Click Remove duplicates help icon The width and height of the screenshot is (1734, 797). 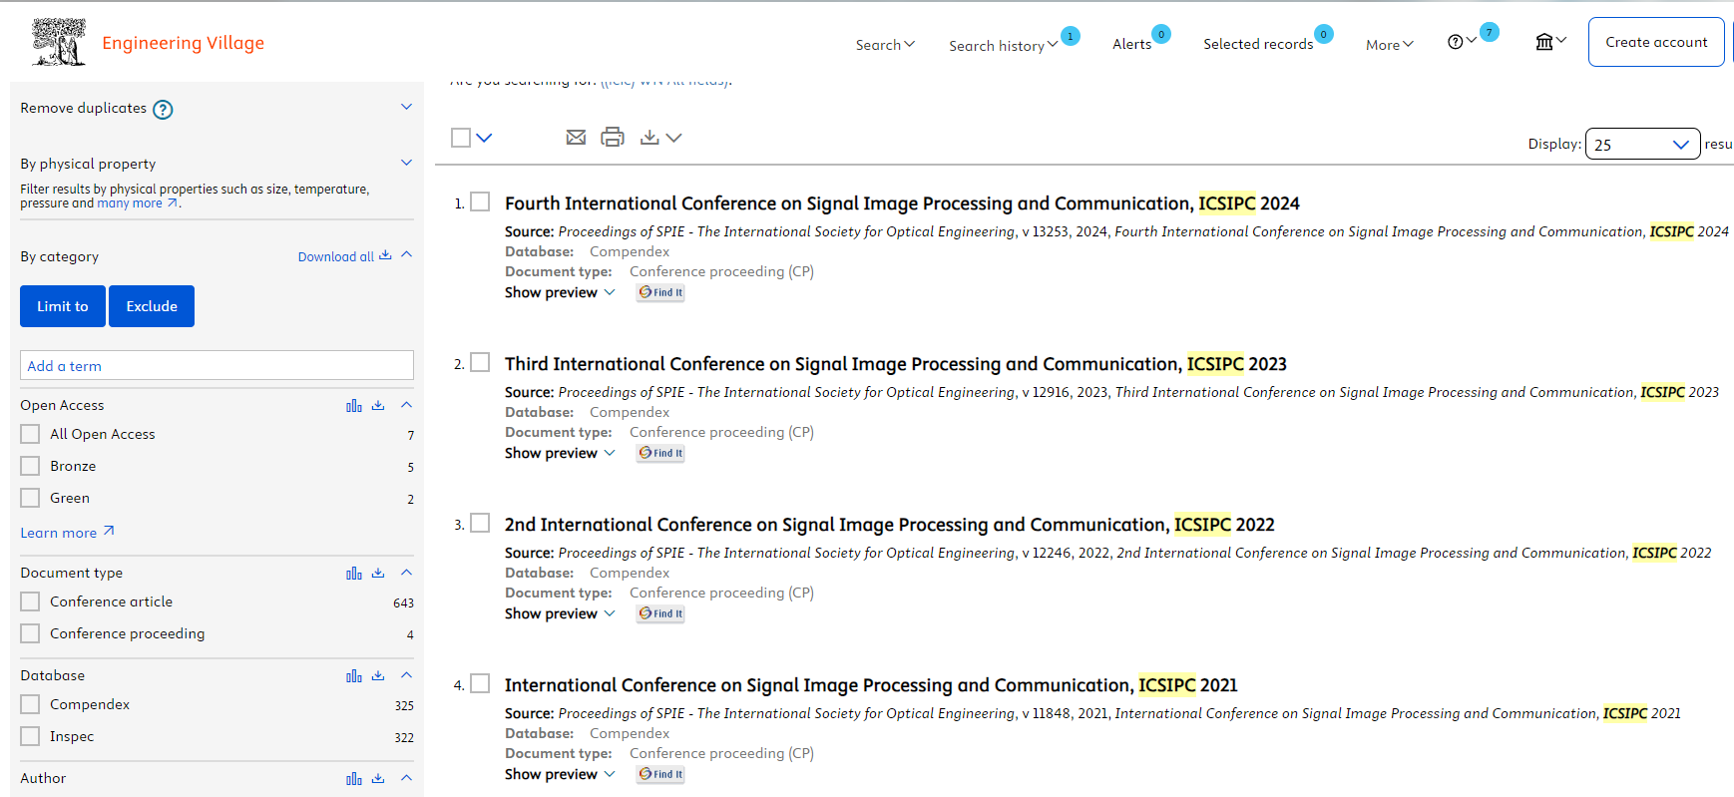pyautogui.click(x=163, y=110)
